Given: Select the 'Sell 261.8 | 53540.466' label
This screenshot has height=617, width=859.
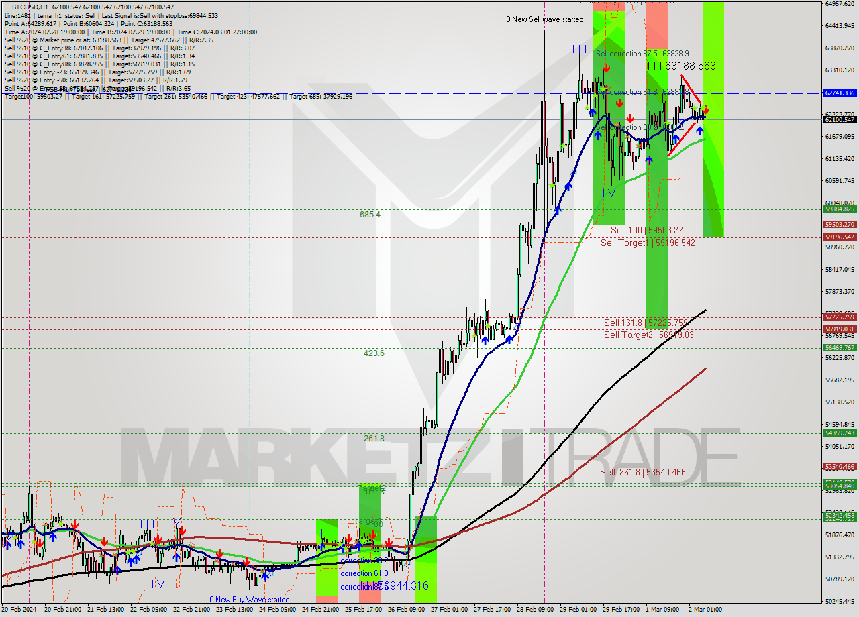Looking at the screenshot, I should pos(642,472).
